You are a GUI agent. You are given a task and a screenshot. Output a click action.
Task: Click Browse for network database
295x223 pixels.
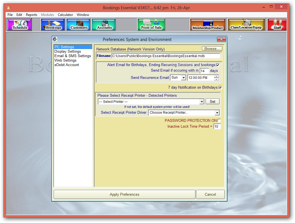coord(212,49)
